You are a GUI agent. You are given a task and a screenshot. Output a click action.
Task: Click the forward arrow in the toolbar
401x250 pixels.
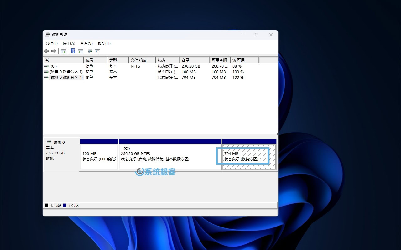coord(54,51)
